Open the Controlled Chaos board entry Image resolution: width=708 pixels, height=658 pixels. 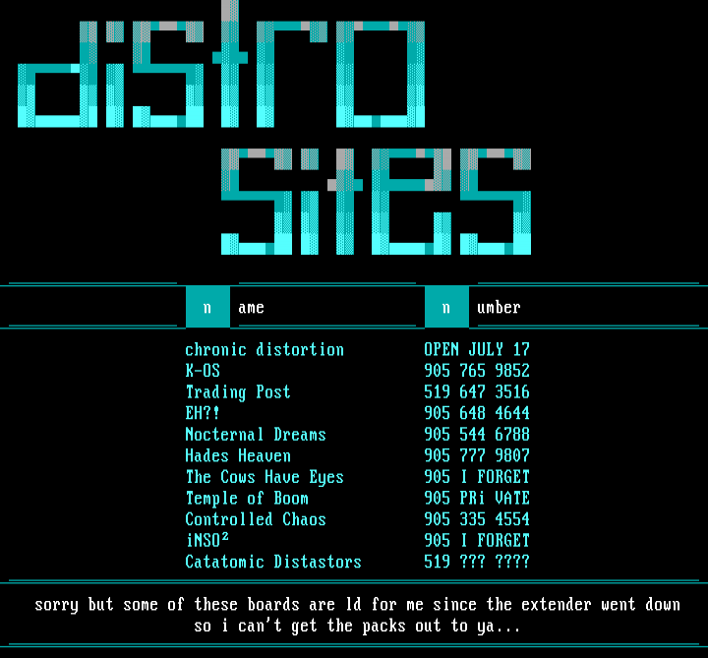pos(256,519)
